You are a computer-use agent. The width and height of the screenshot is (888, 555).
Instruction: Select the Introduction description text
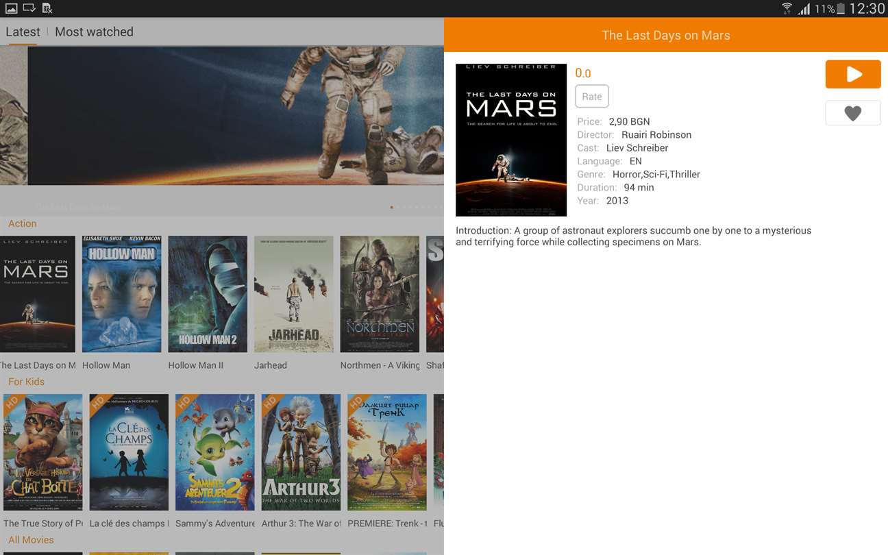634,236
